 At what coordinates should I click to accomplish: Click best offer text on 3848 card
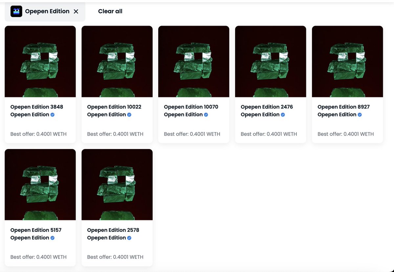[38, 134]
